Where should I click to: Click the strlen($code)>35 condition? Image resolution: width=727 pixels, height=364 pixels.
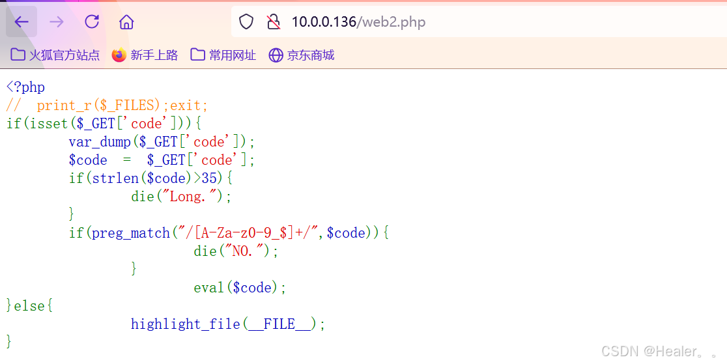pos(154,178)
